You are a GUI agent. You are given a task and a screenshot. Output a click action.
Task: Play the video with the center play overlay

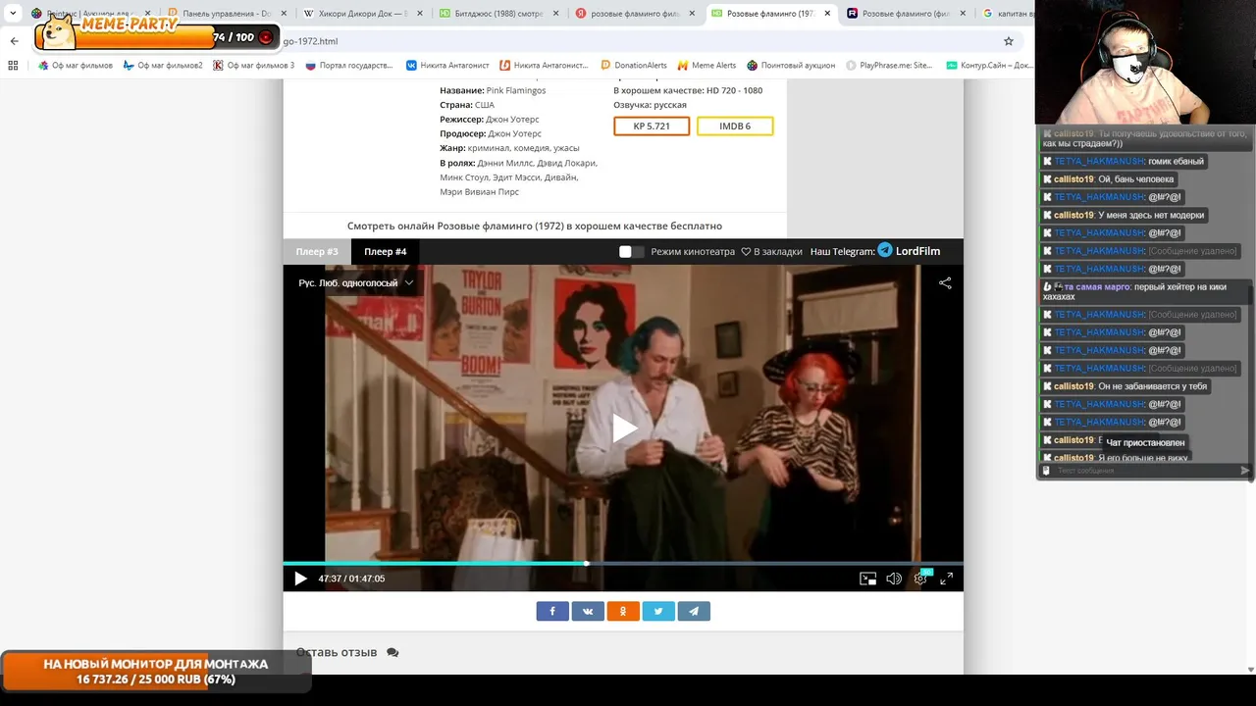click(624, 429)
